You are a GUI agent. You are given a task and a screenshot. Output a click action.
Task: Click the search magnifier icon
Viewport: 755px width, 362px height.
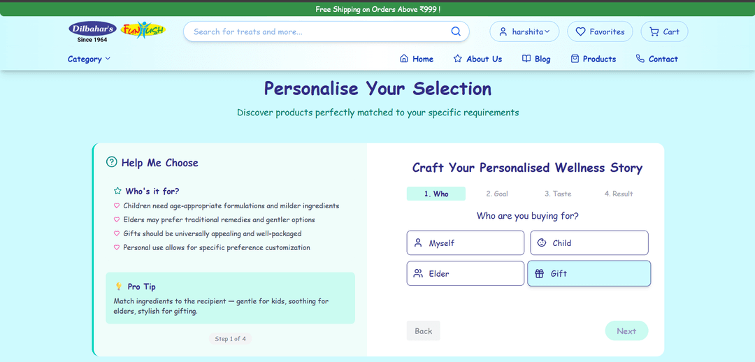pyautogui.click(x=456, y=31)
